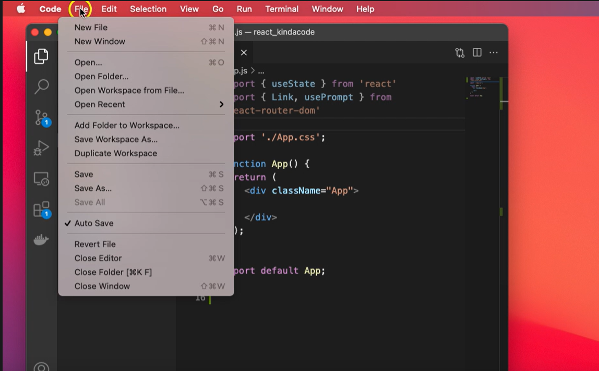Screen dimensions: 599x371
Task: Click the 'react' string in import
Action: 378,83
